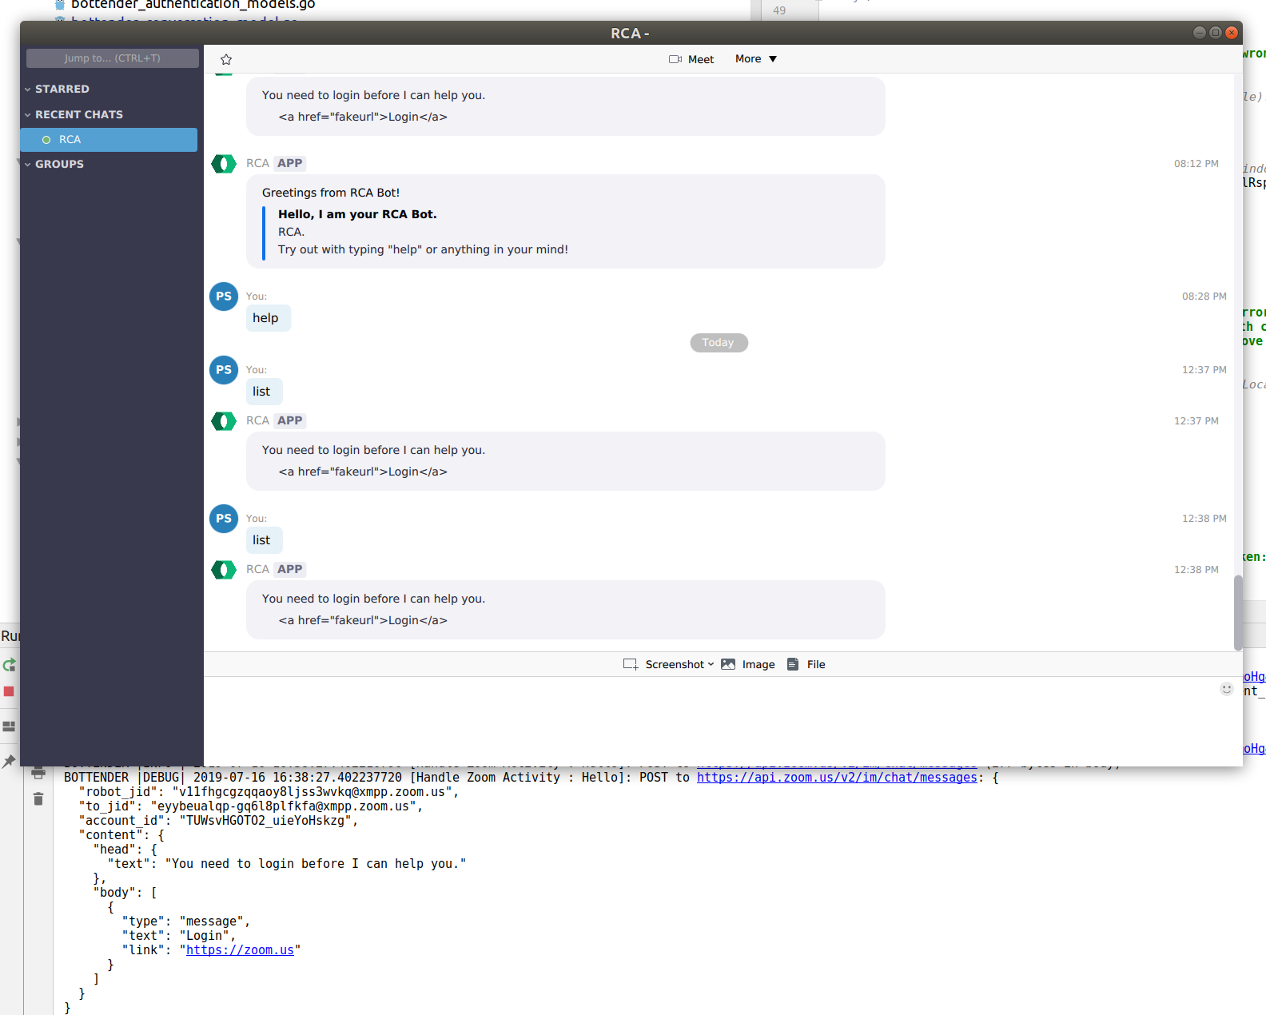This screenshot has height=1015, width=1266.
Task: Click the "robot_jid" line in console
Action: pyautogui.click(x=269, y=792)
